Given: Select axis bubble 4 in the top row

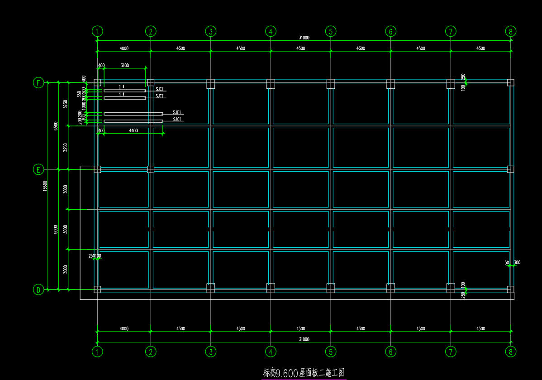Looking at the screenshot, I should pos(271,32).
